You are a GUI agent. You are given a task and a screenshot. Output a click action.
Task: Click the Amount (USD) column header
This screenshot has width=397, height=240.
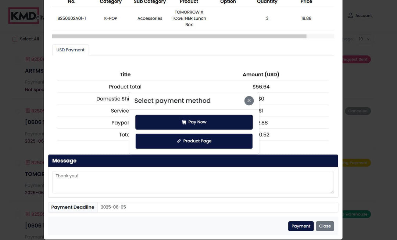point(261,74)
